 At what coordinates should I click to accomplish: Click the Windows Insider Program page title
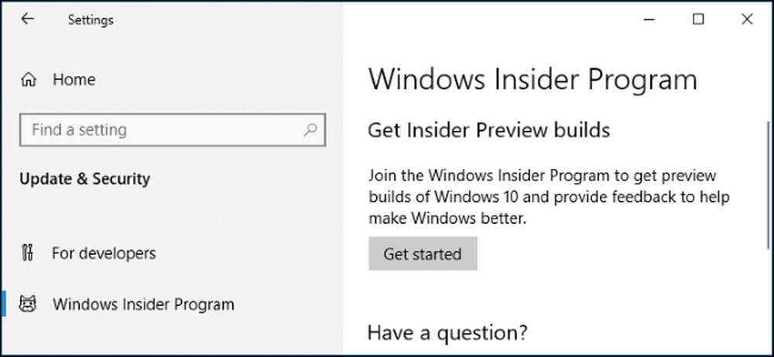[x=533, y=80]
